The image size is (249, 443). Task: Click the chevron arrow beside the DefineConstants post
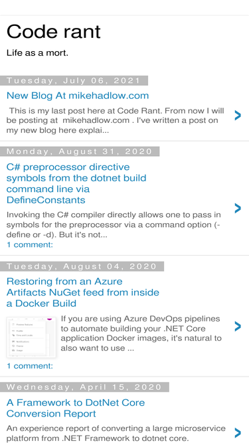point(238,209)
